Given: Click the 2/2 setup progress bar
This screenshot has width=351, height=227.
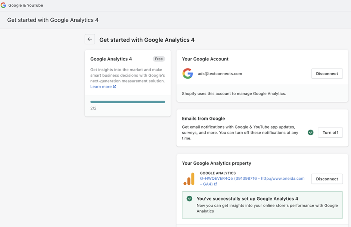Looking at the screenshot, I should (x=128, y=102).
